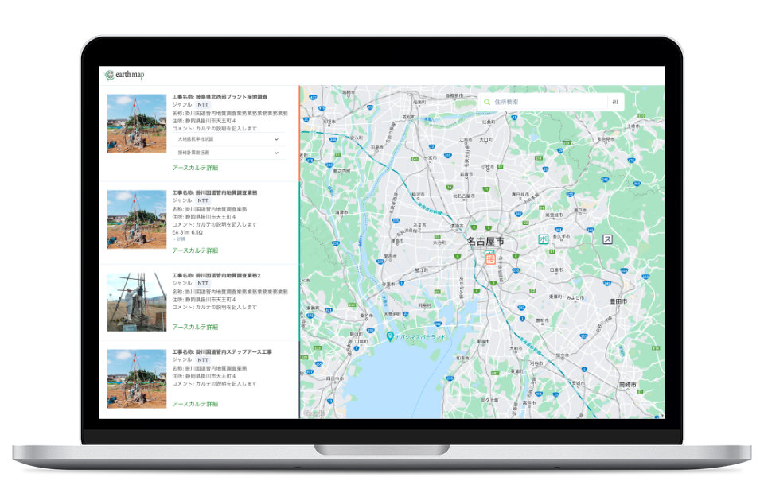Viewport: 764px width, 485px height.
Task: Click the NTT genre tag on first entry
Action: [203, 105]
